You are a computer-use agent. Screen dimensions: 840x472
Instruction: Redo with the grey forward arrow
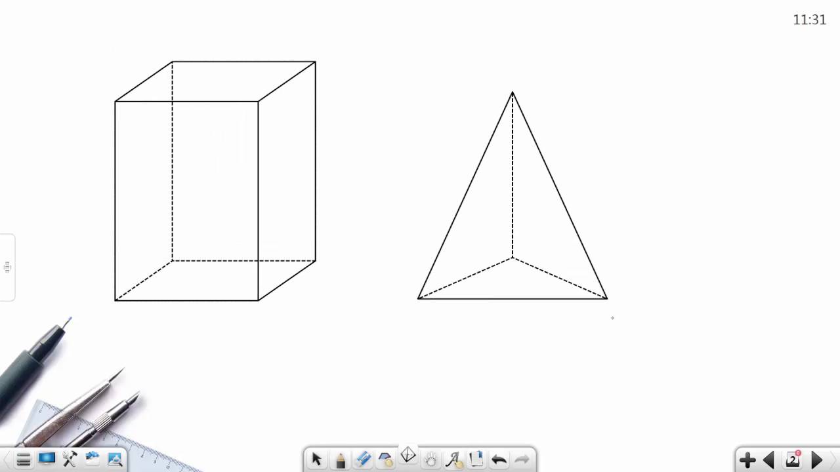[x=522, y=460]
